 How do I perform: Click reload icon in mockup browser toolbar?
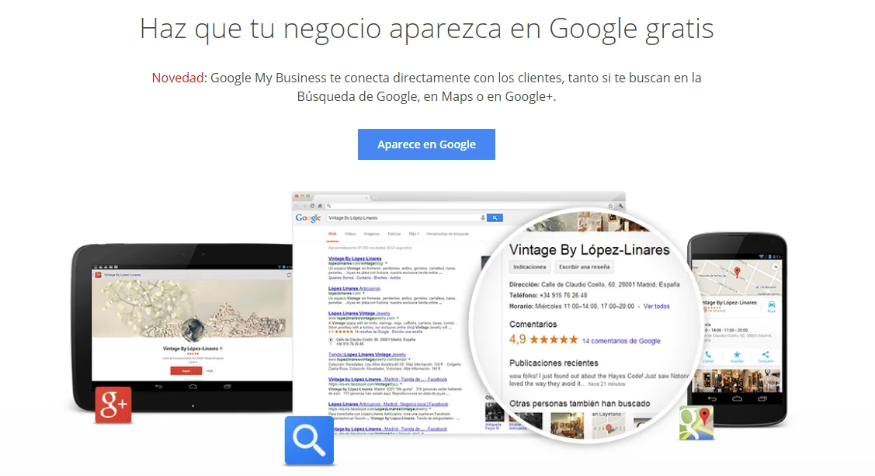click(x=312, y=206)
